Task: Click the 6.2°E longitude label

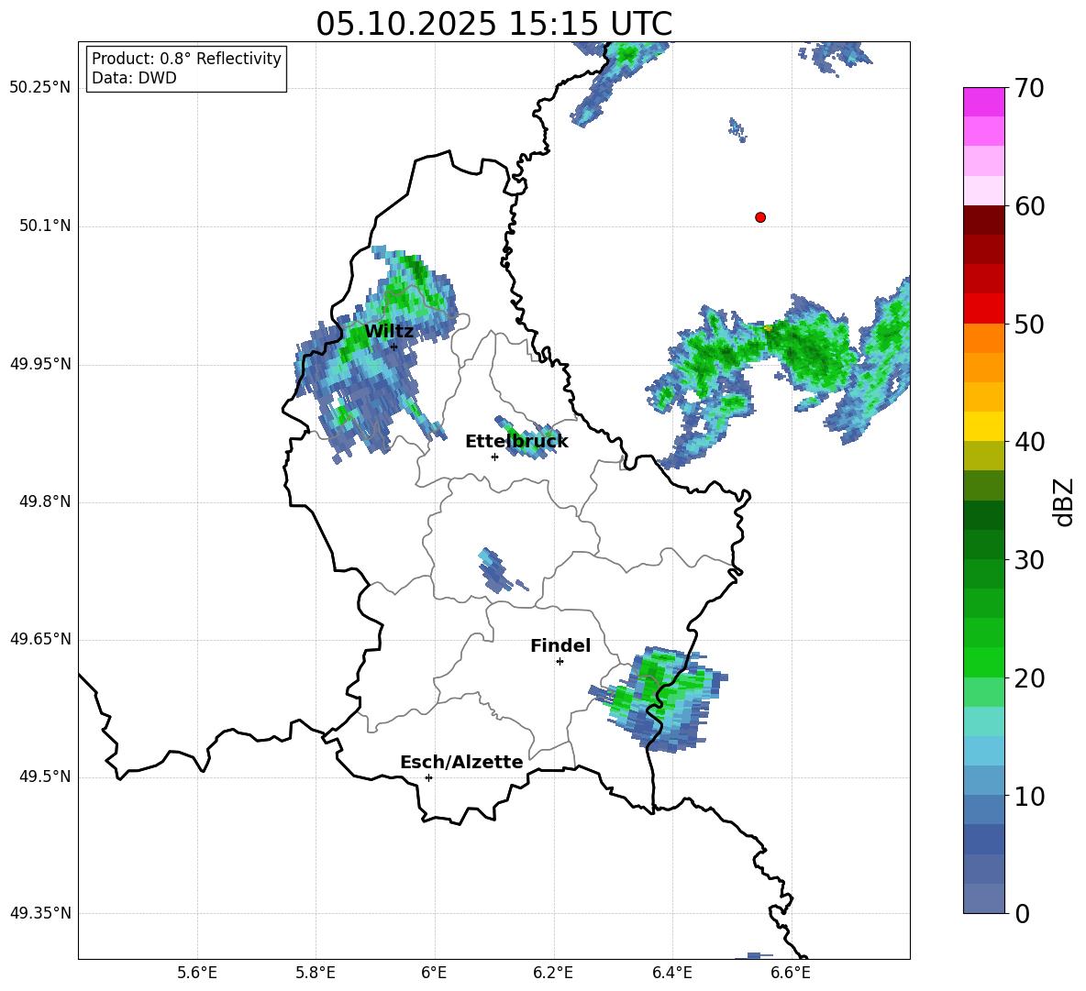Action: pyautogui.click(x=553, y=973)
